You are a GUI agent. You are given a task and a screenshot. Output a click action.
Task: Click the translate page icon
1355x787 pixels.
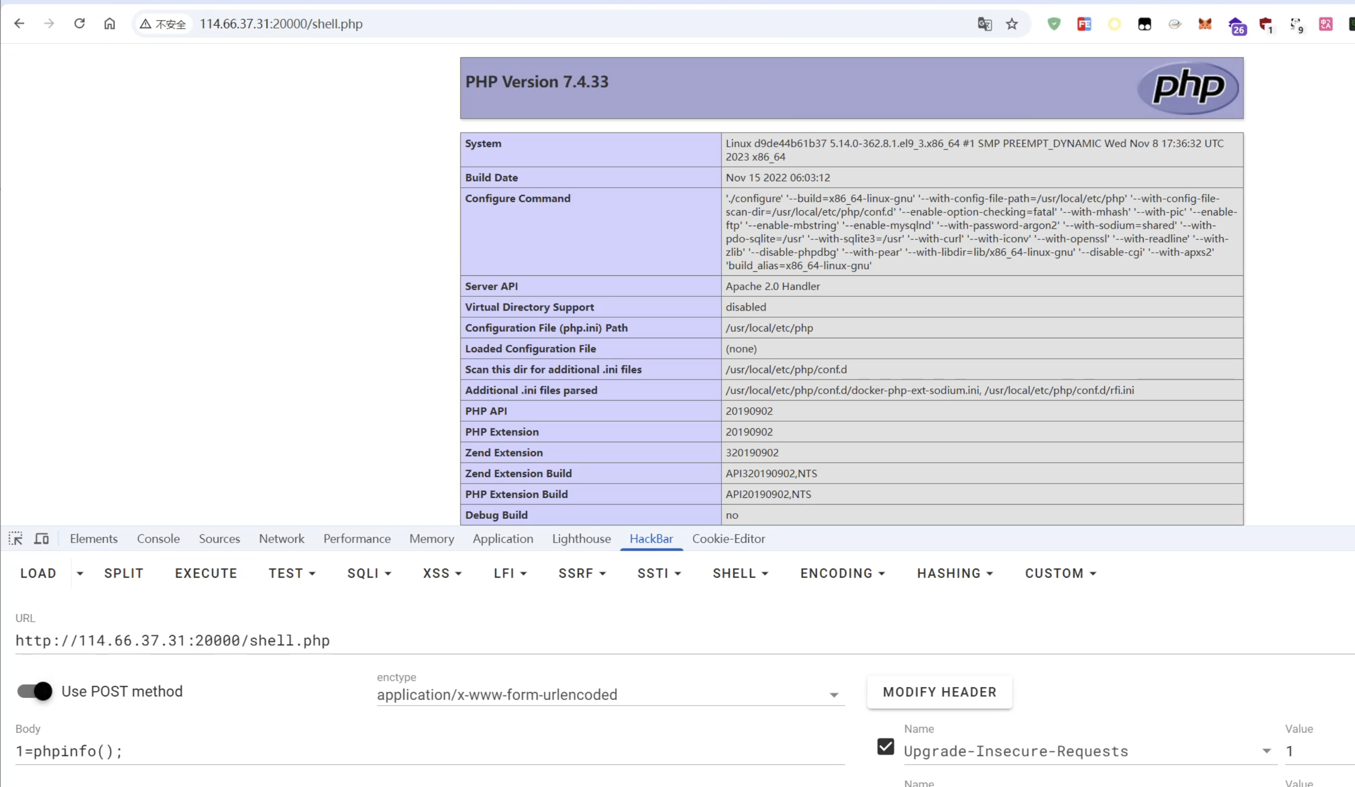click(x=985, y=24)
